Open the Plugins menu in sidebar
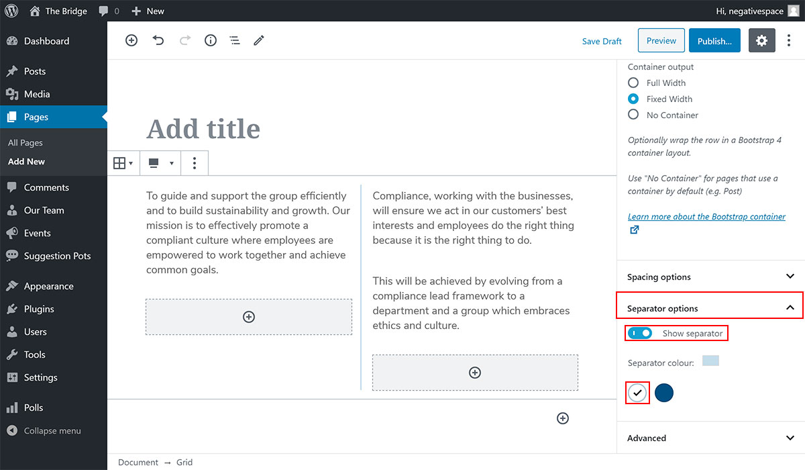 click(39, 309)
